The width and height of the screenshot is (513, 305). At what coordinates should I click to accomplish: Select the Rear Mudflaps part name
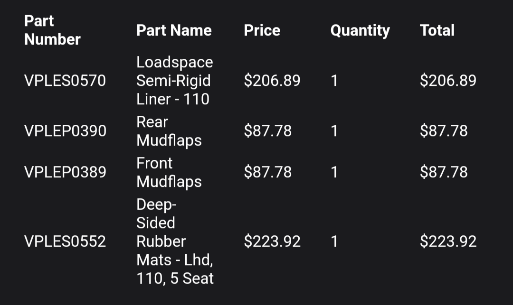click(x=169, y=131)
